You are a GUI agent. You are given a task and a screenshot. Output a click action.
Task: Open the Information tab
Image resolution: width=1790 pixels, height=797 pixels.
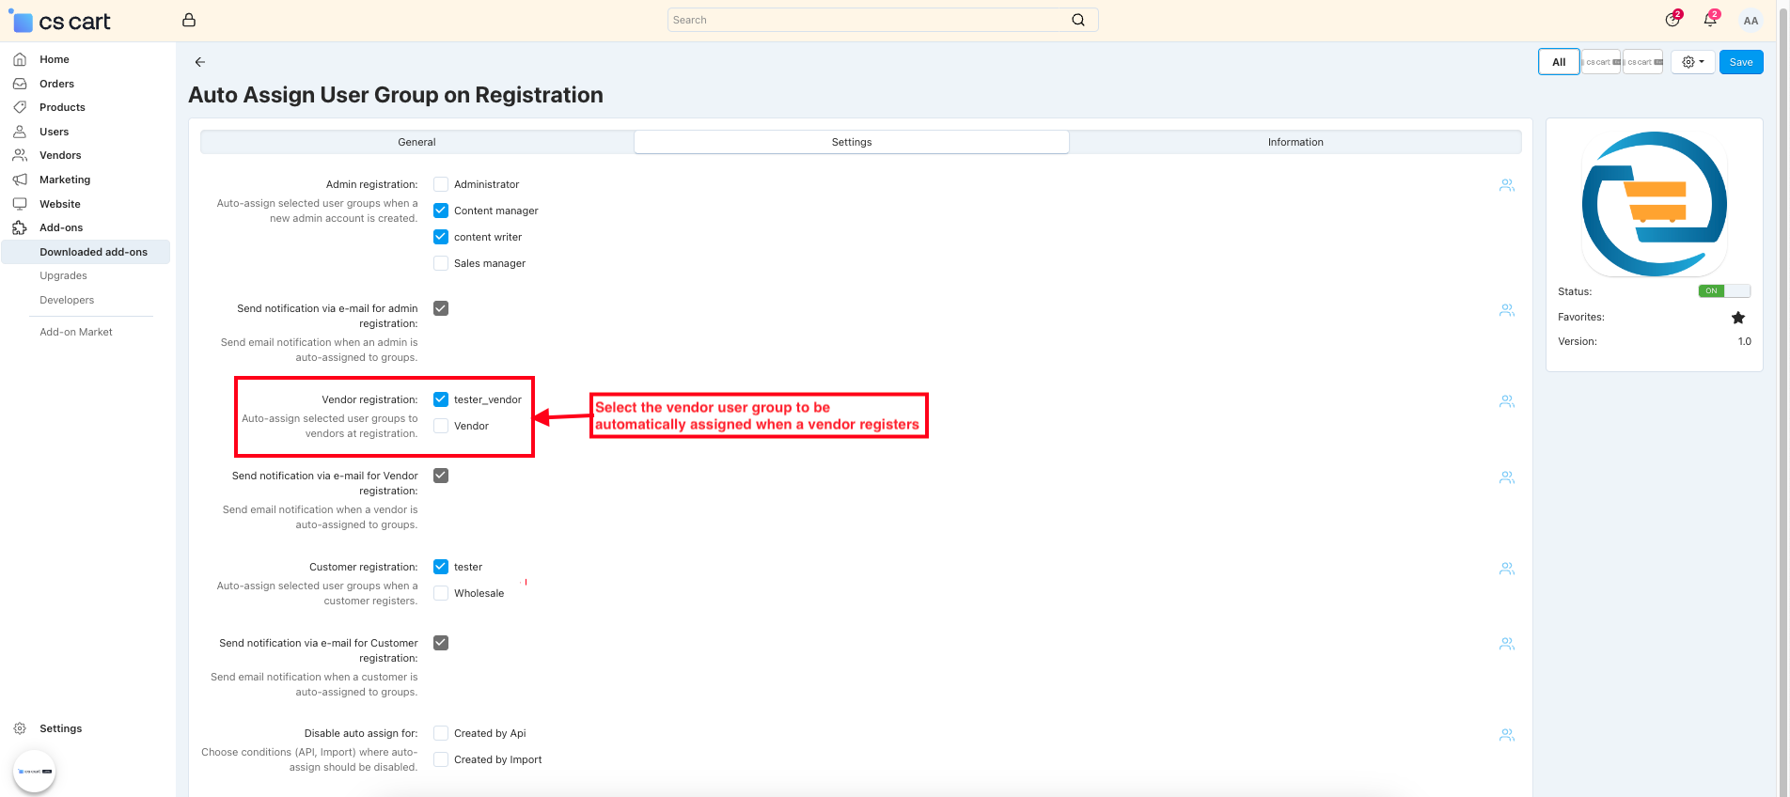coord(1295,142)
